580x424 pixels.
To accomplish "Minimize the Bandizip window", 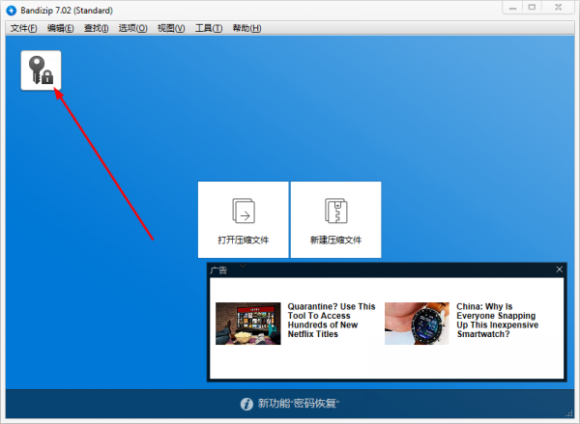I will (512, 8).
